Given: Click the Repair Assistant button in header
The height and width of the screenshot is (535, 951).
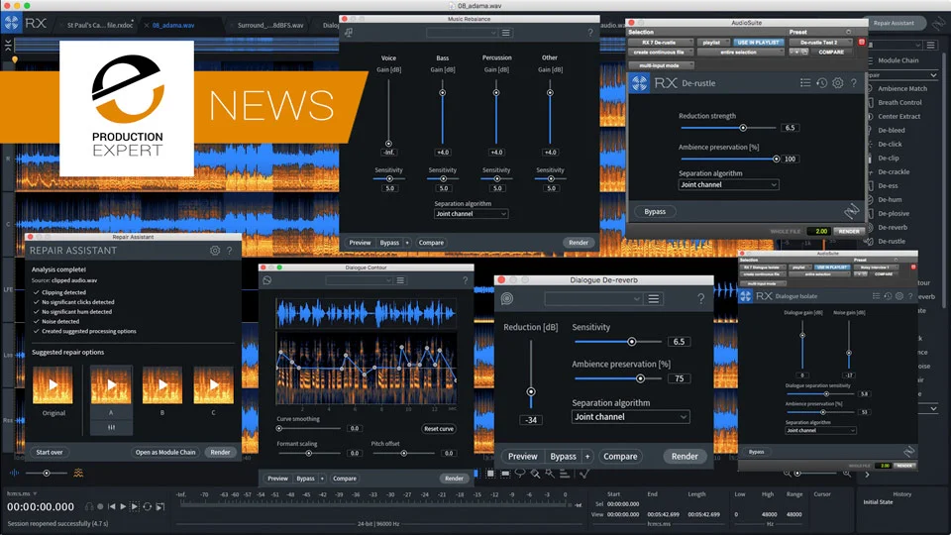Looking at the screenshot, I should click(894, 23).
